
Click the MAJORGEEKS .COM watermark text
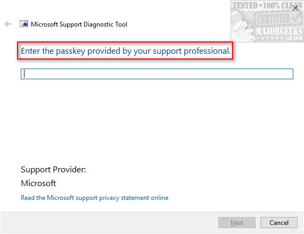pos(279,34)
